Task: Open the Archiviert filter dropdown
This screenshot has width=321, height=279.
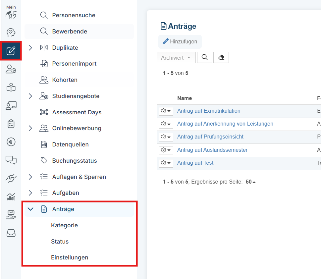Action: pos(176,58)
